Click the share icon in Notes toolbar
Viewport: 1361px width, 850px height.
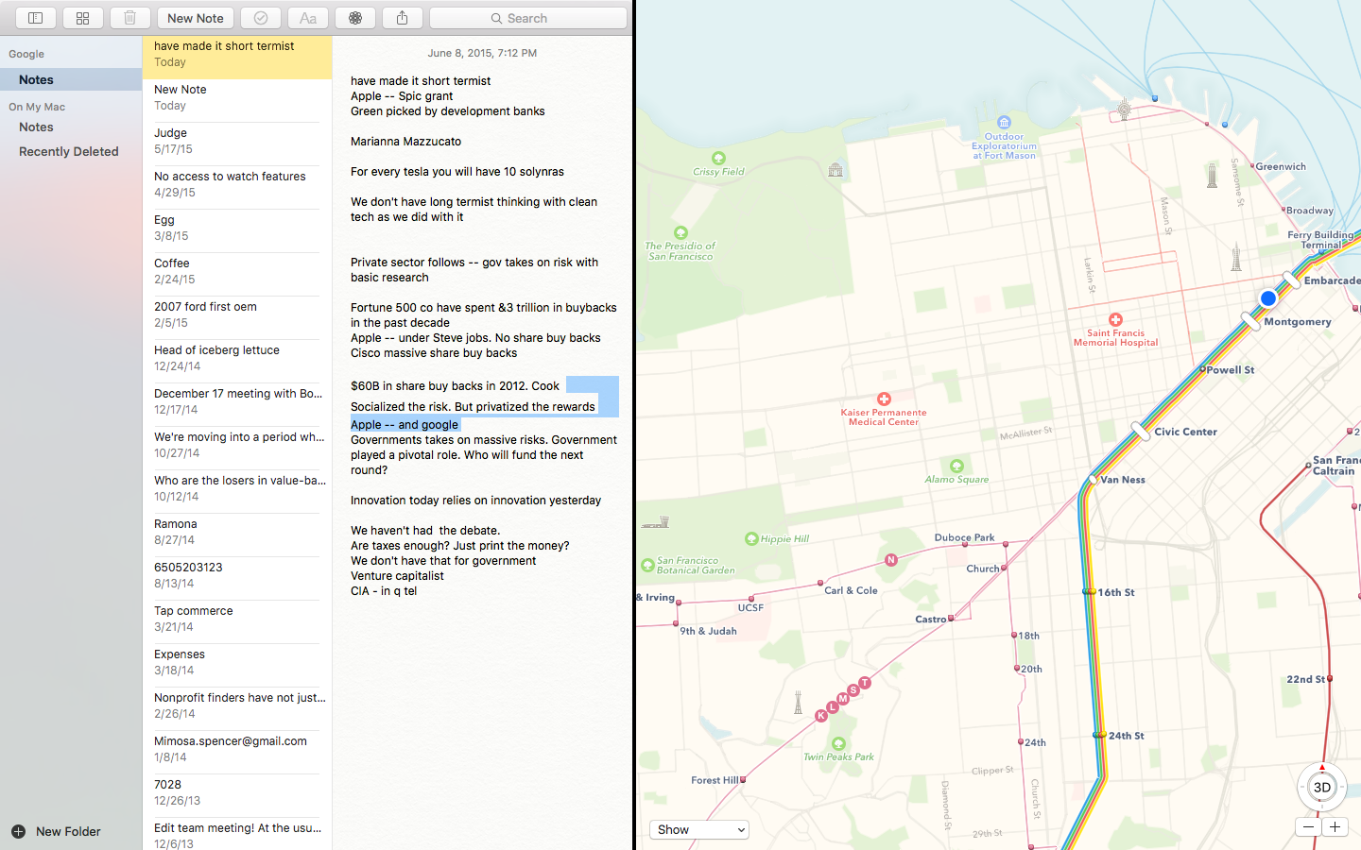pyautogui.click(x=403, y=18)
